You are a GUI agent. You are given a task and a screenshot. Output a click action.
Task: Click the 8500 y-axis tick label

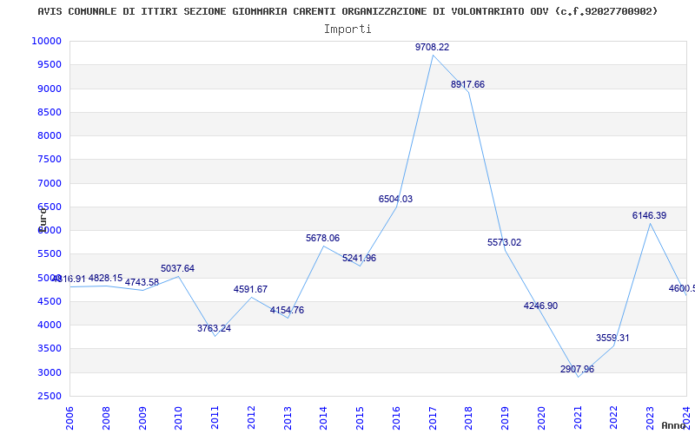click(x=49, y=112)
